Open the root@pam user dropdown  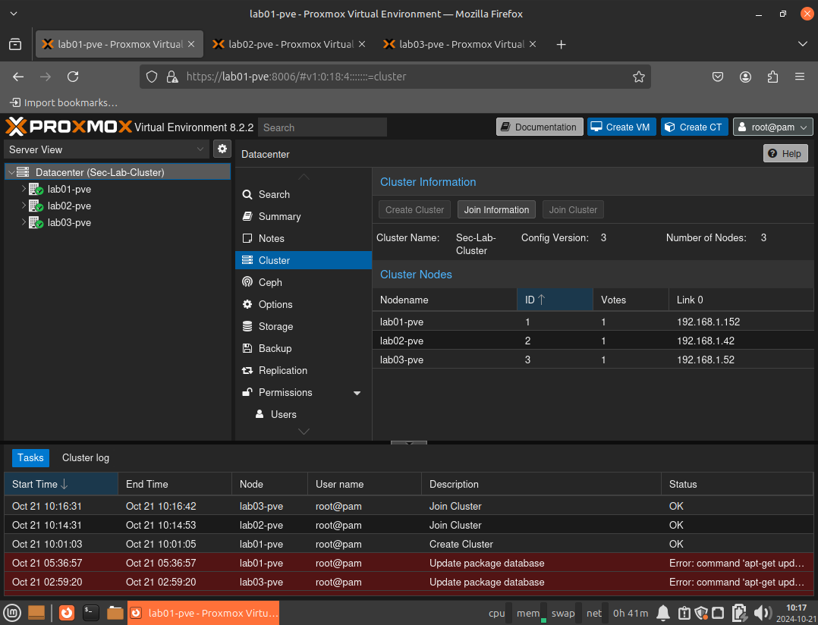pyautogui.click(x=772, y=127)
